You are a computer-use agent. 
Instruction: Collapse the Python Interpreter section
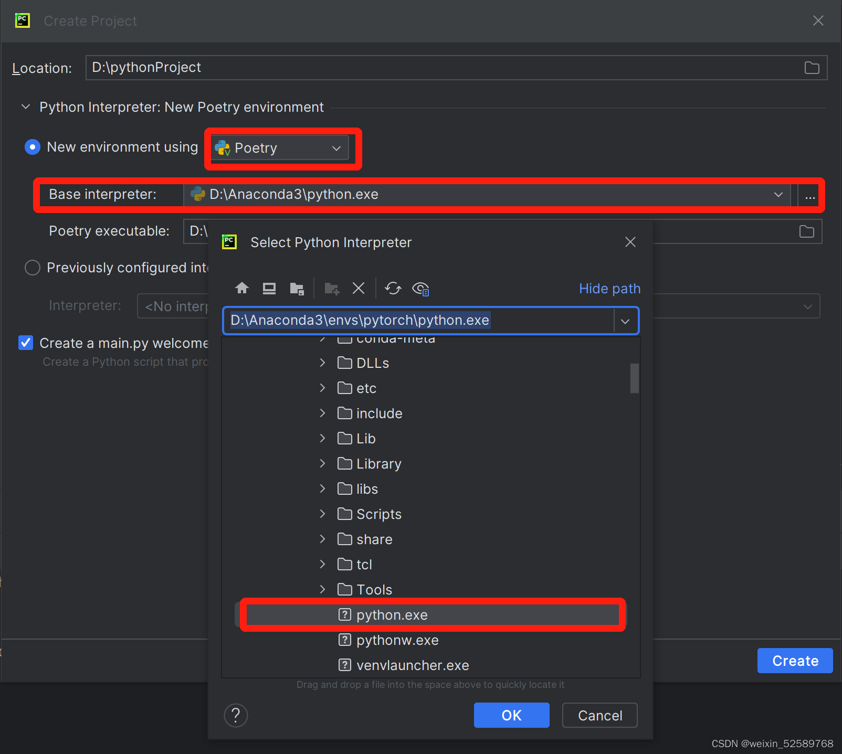(x=26, y=107)
